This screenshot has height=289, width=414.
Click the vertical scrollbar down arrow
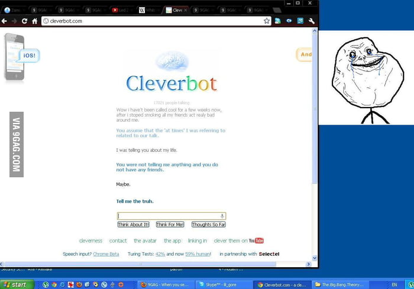pyautogui.click(x=315, y=258)
